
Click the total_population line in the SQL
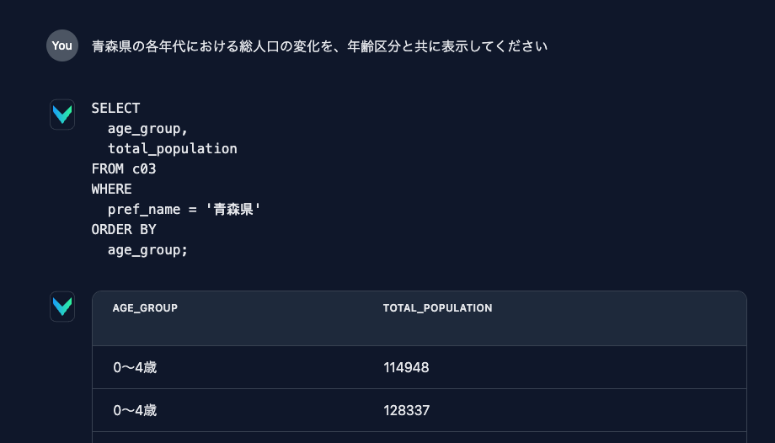[173, 149]
